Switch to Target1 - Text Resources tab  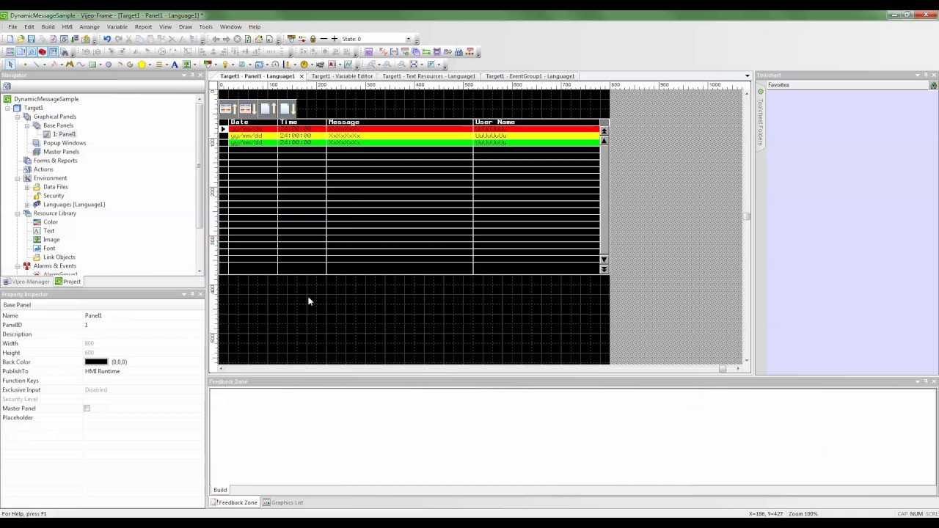tap(428, 76)
